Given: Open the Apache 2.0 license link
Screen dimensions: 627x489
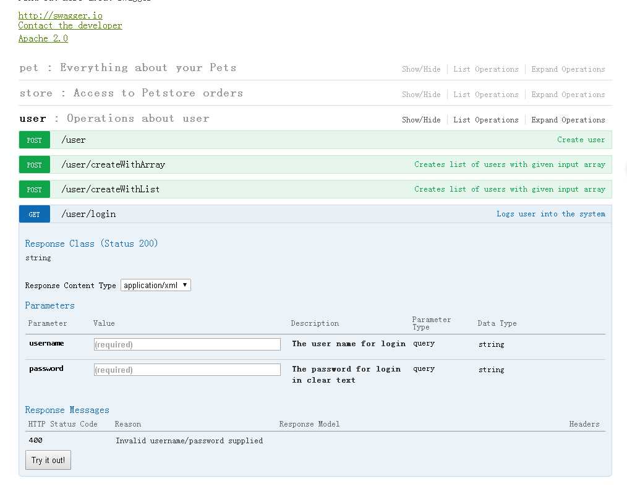Looking at the screenshot, I should point(43,38).
